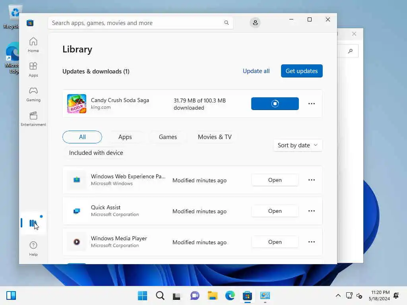The width and height of the screenshot is (407, 305).
Task: Click the Quick Assist app icon
Action: 77,211
